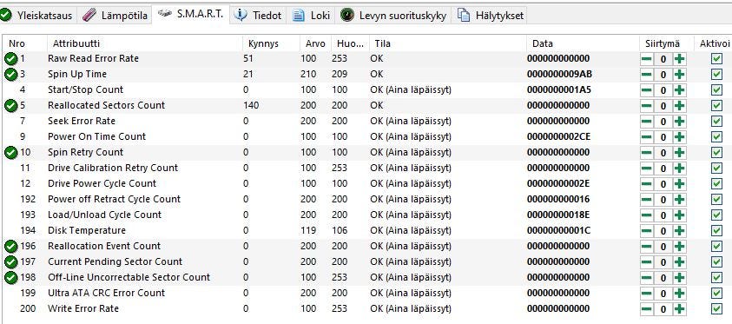This screenshot has height=324, width=732.
Task: Click data value 00000000001C
Action: pos(558,231)
